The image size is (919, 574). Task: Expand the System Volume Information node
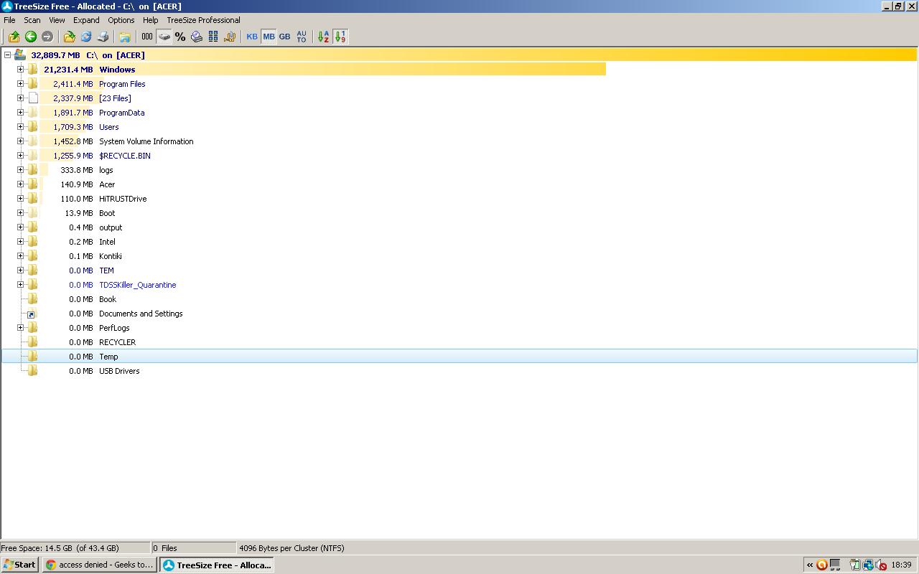pos(20,141)
